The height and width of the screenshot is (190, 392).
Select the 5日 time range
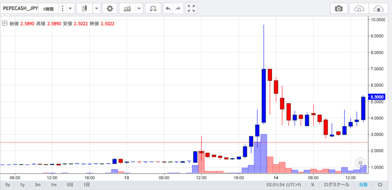70,185
